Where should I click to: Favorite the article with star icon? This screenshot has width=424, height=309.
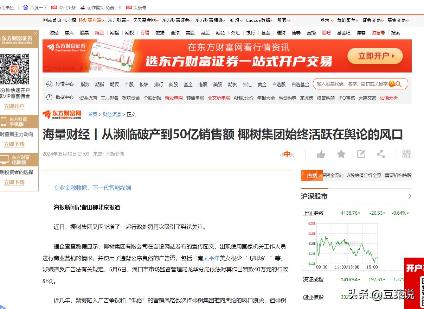point(341,154)
